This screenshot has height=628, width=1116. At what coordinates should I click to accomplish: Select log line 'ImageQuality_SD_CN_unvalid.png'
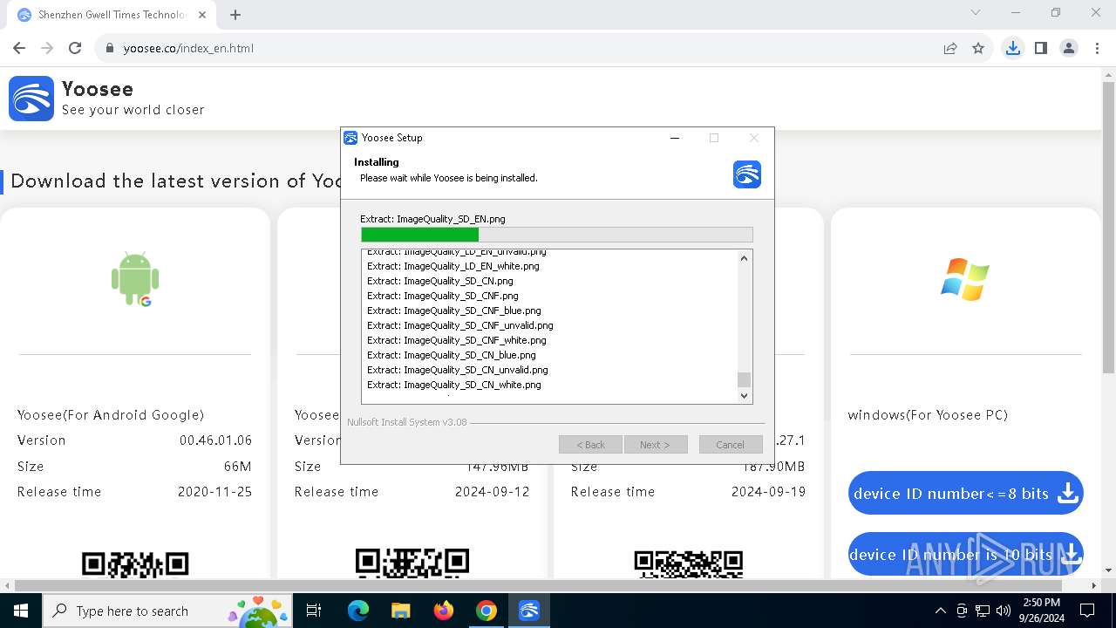point(458,370)
